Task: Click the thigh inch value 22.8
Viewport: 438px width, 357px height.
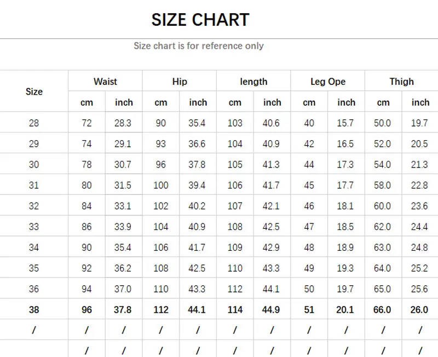Action: tap(419, 186)
